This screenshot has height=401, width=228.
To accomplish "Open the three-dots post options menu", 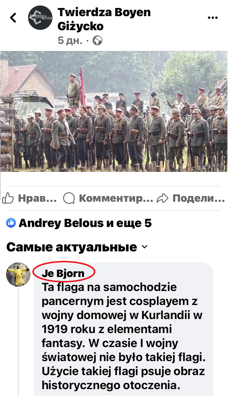I will pos(212,18).
